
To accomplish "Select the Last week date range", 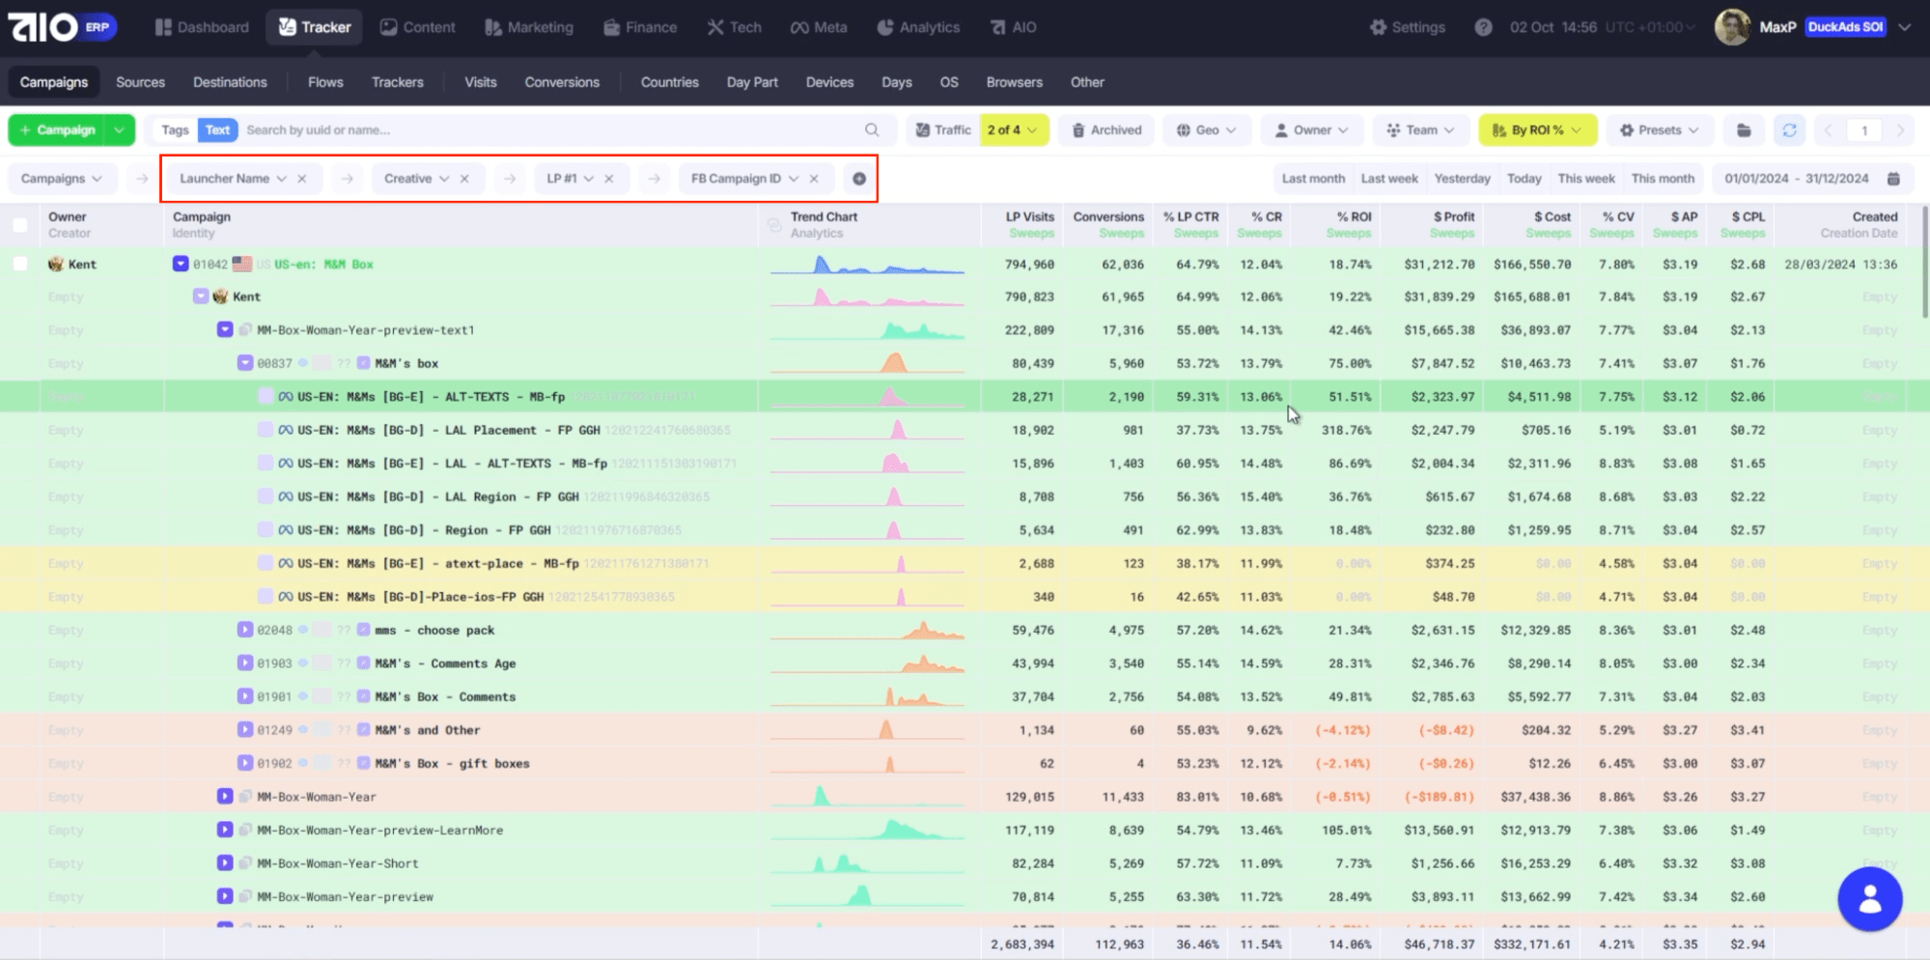I will click(x=1389, y=179).
